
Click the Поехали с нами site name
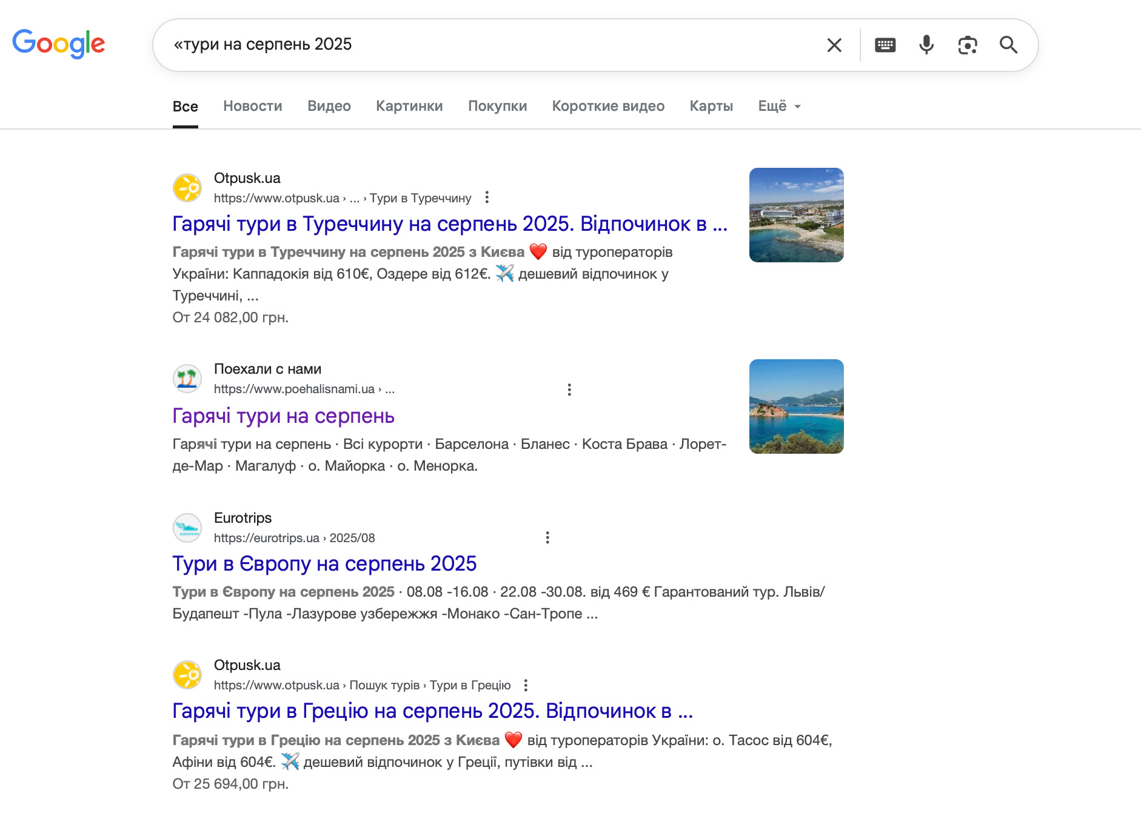point(267,369)
